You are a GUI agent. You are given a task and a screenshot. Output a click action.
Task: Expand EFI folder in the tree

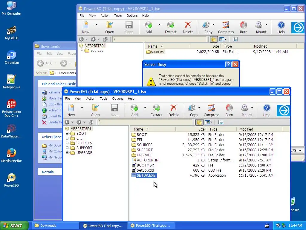(x=67, y=138)
